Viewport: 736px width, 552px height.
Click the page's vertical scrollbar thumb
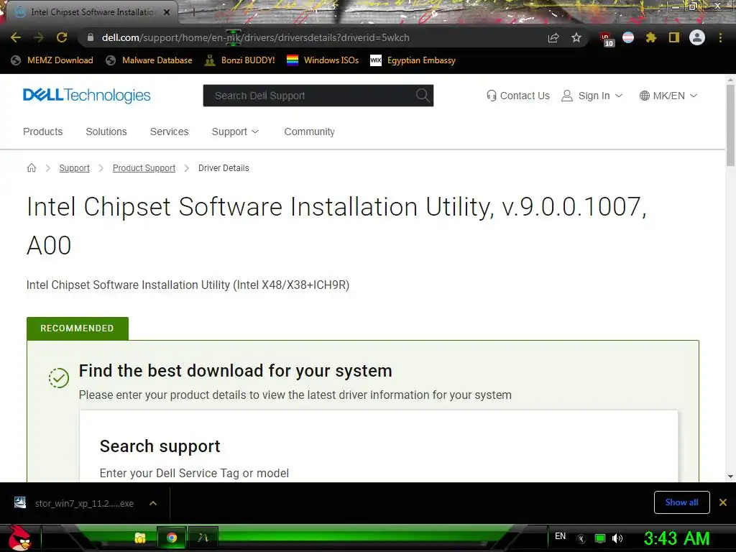(x=730, y=125)
